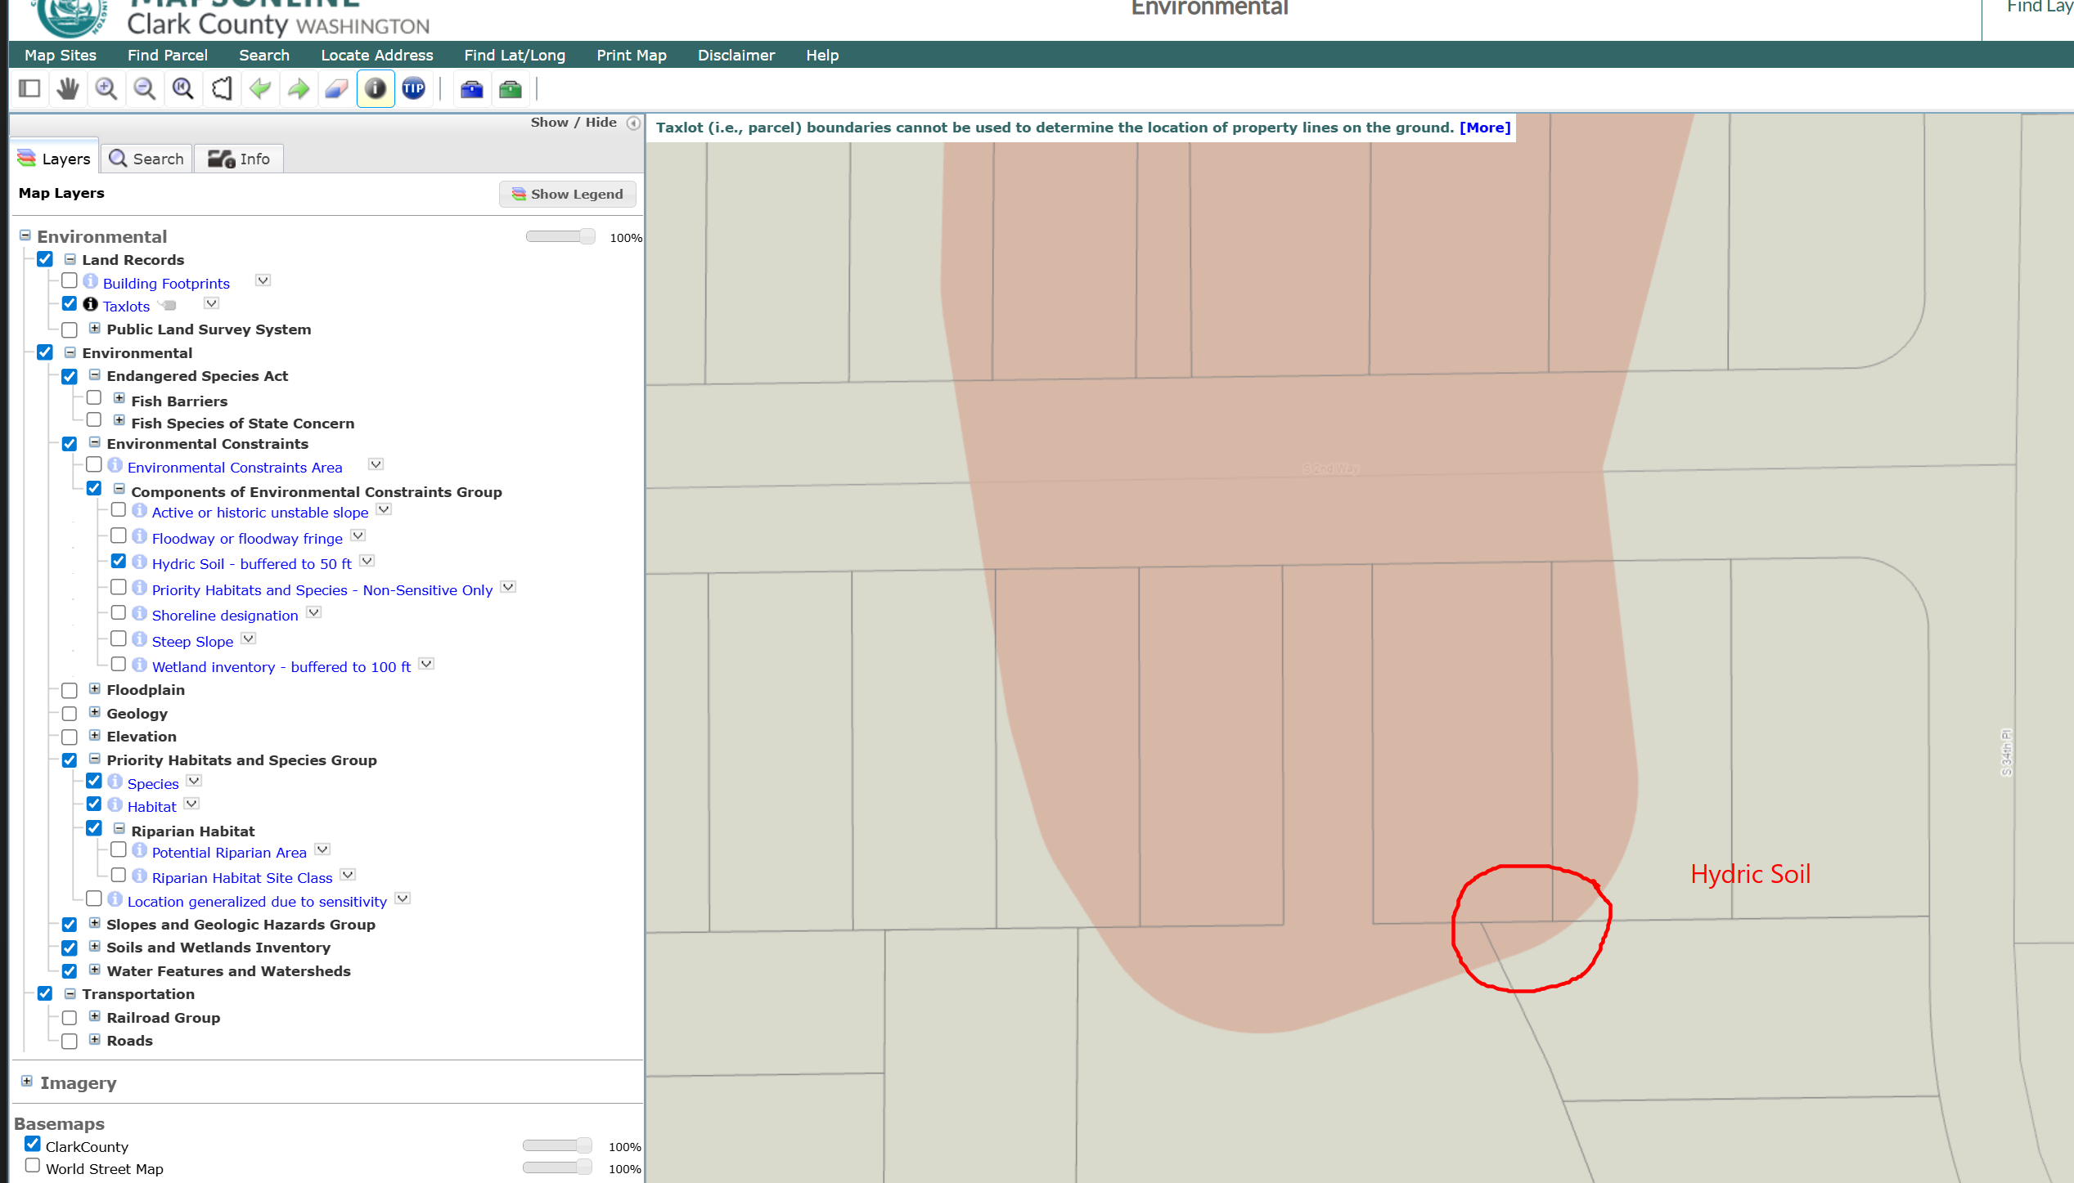Click the Show Legend button
The width and height of the screenshot is (2074, 1183).
(x=568, y=194)
